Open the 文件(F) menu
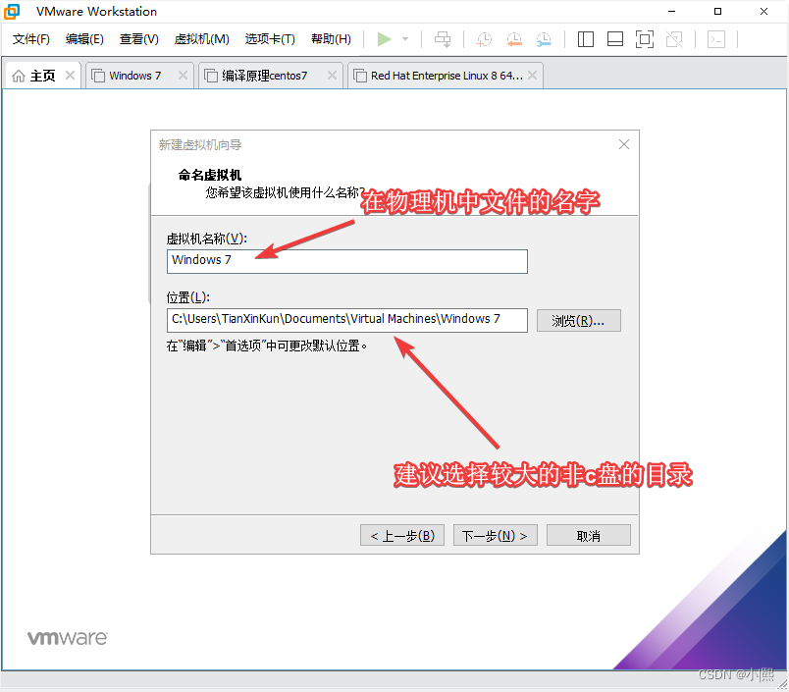Screen dimensions: 789x692 (31, 39)
